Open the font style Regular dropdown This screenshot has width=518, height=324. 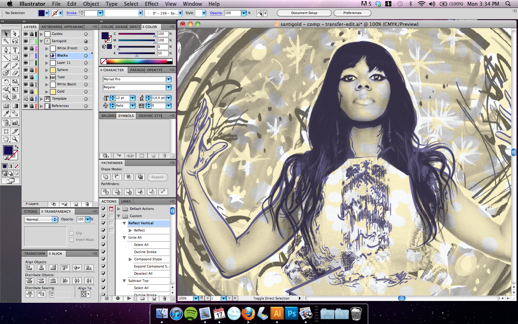tap(169, 87)
